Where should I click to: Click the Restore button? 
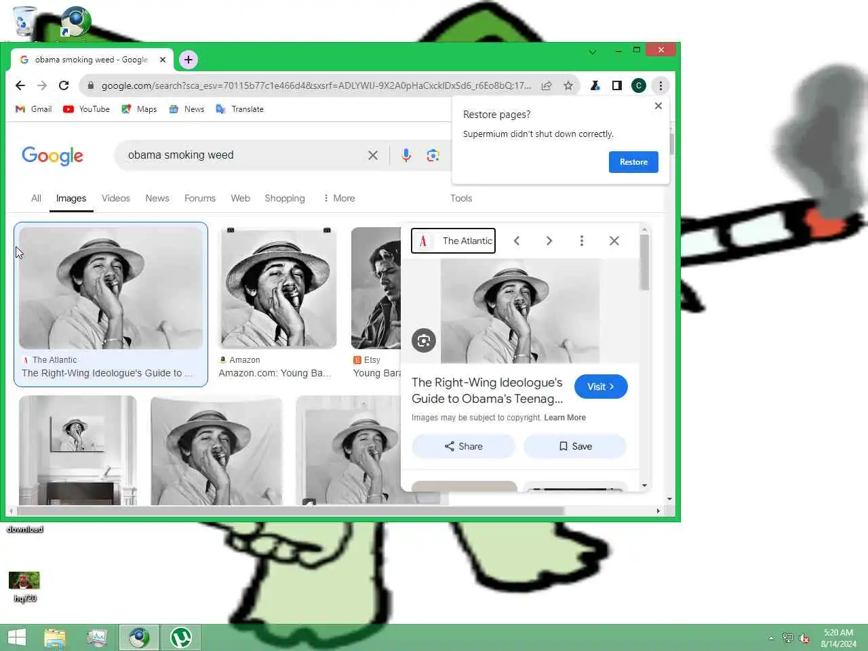(x=633, y=162)
